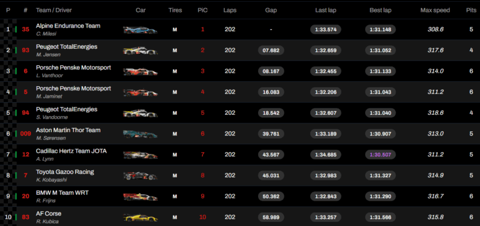Click the 1:30.907 best lap badge
Image resolution: width=480 pixels, height=226 pixels.
coord(380,134)
